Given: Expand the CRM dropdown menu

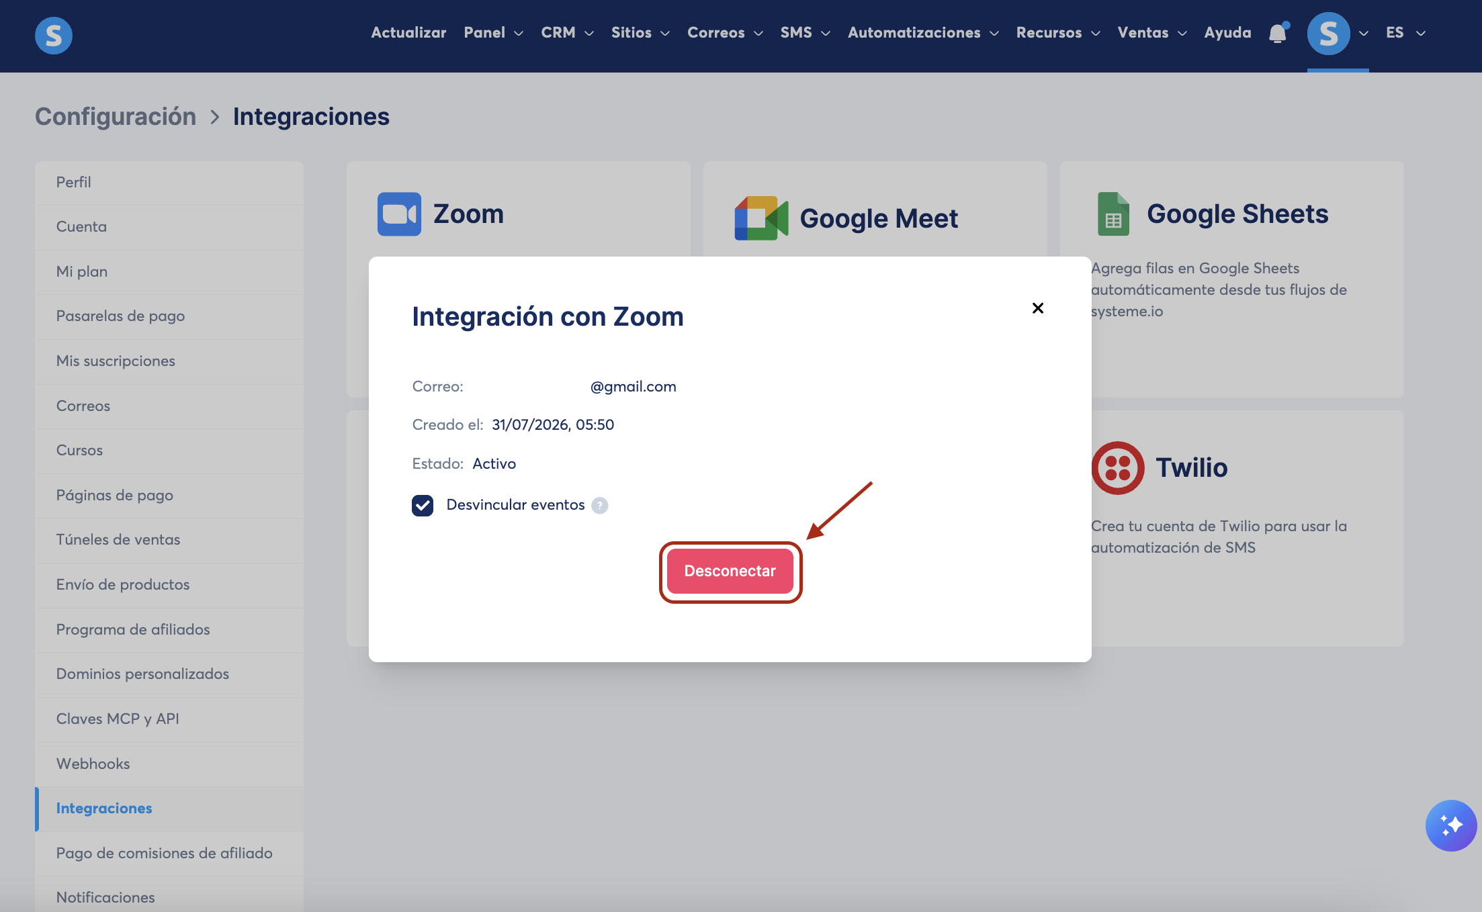Looking at the screenshot, I should click(x=567, y=33).
